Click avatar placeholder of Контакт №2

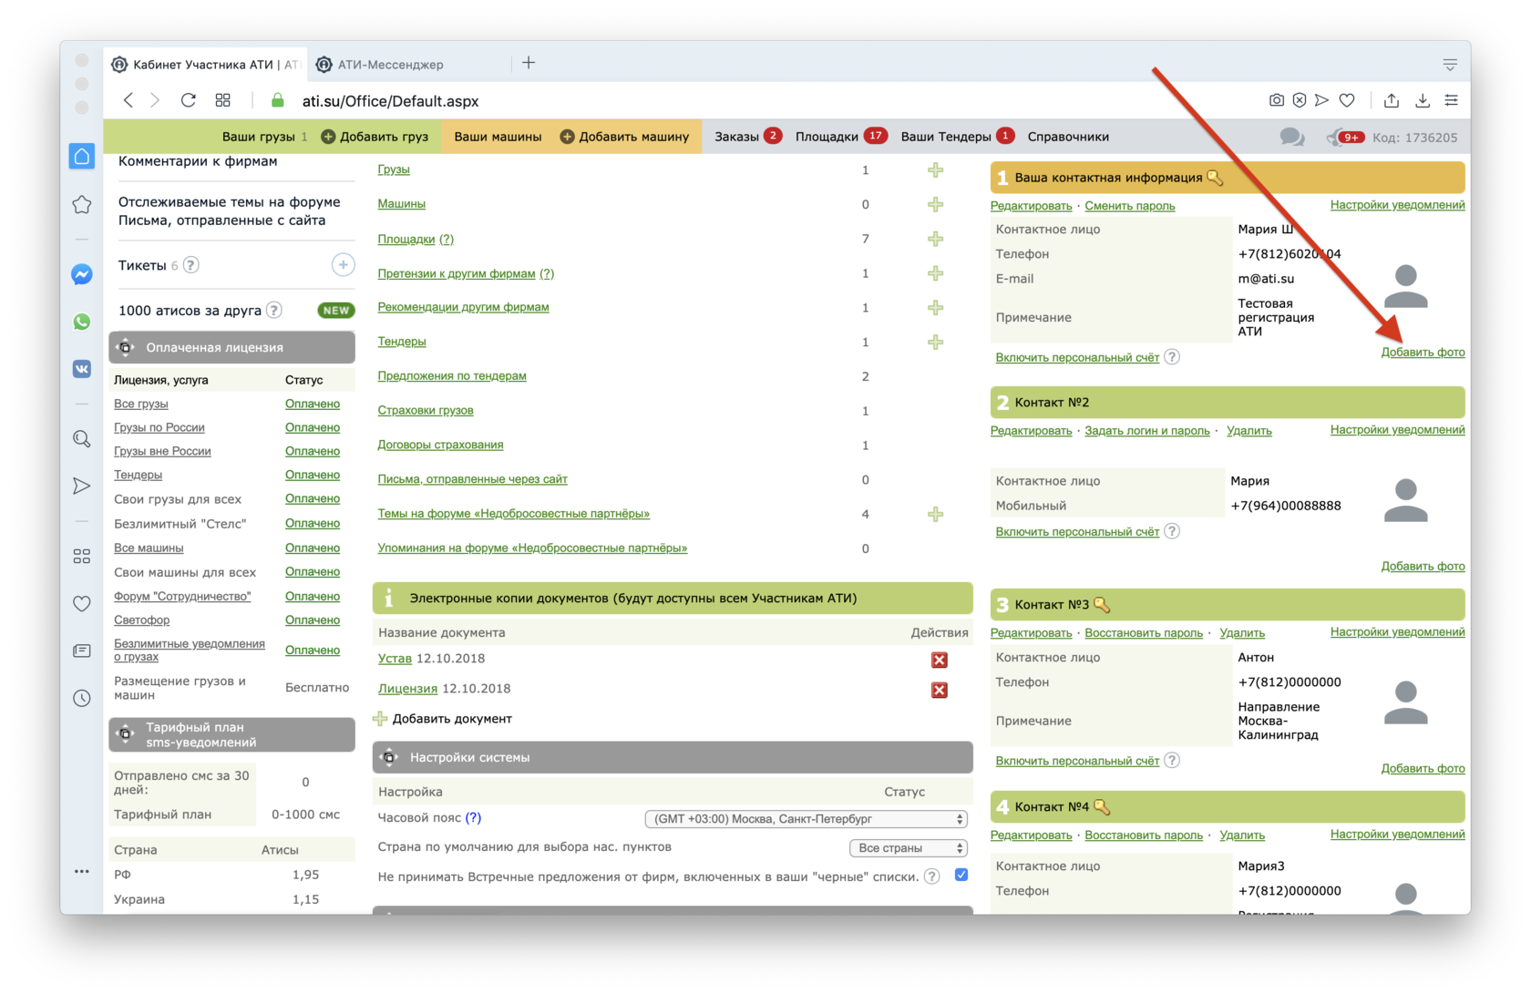click(x=1405, y=500)
